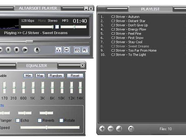Click the eject/open file button

coord(37,50)
